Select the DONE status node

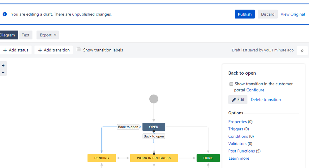coord(208,158)
